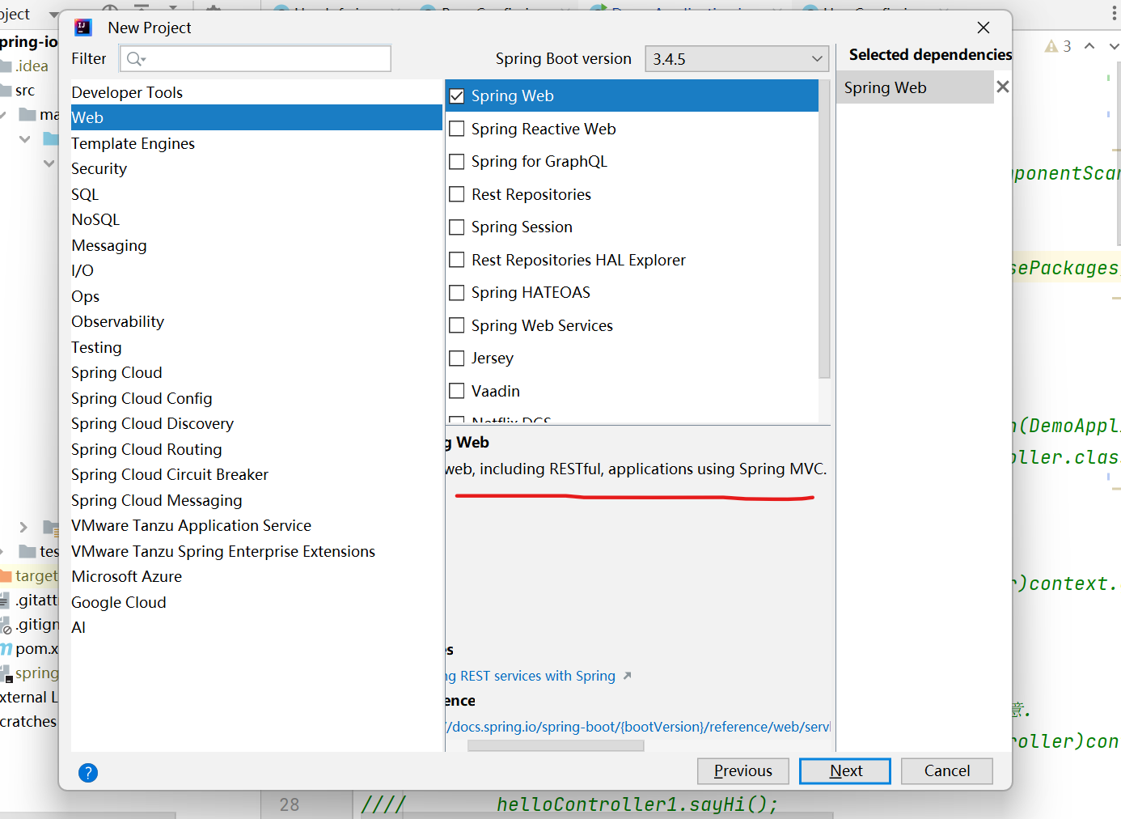Enable Spring Web Services dependency
The height and width of the screenshot is (819, 1121).
click(457, 325)
